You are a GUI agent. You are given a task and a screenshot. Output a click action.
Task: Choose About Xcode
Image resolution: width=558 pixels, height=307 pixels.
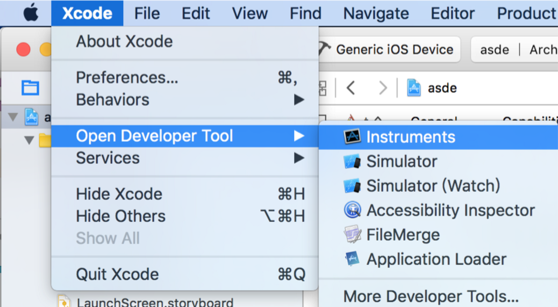pos(185,41)
